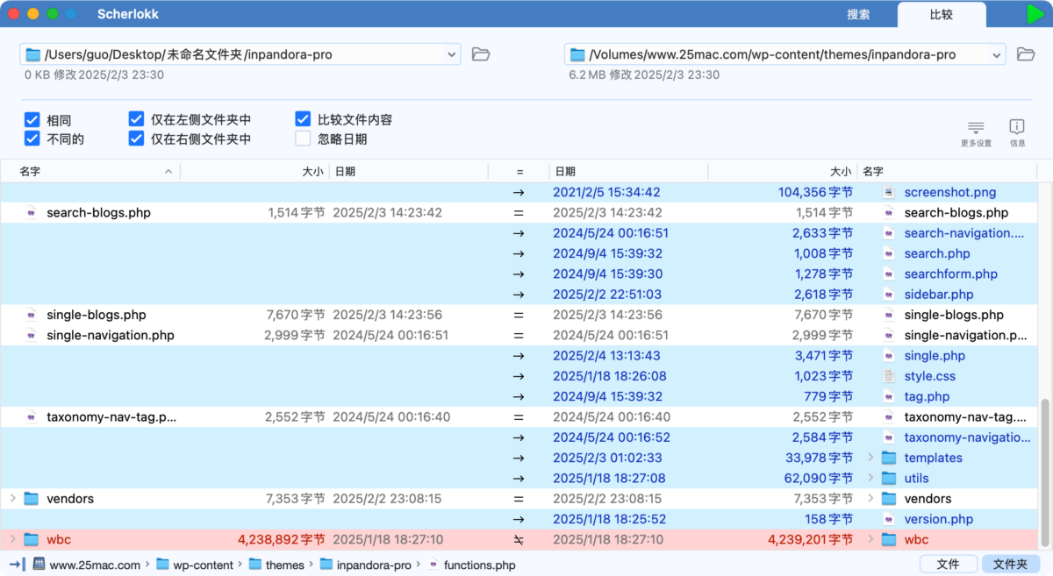
Task: Expand left vendors folder
Action: tap(12, 498)
